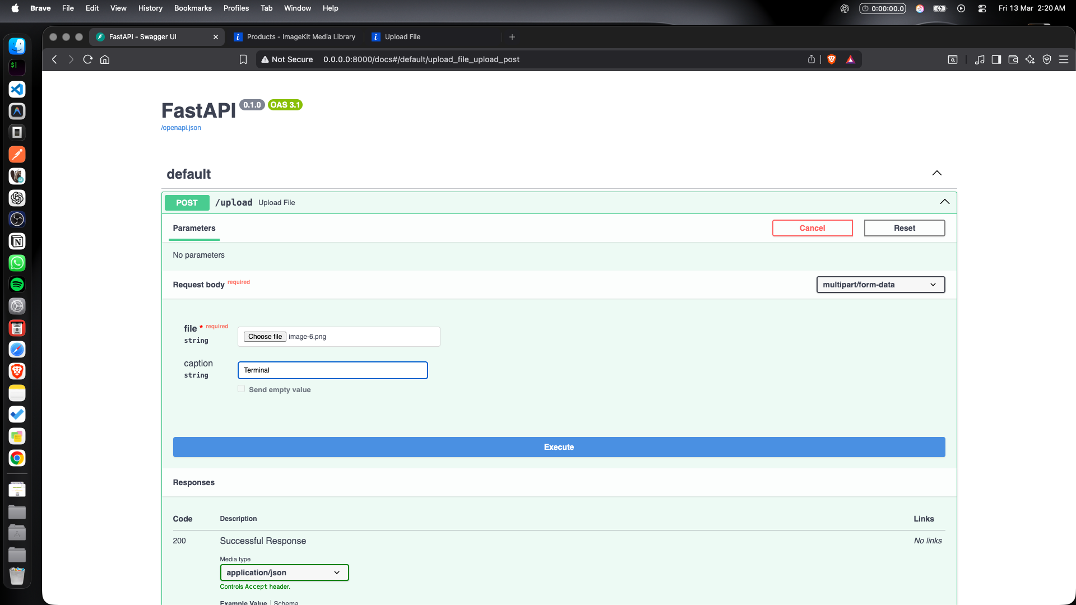Open Google Chrome from the dock
Viewport: 1076px width, 605px height.
(x=17, y=458)
